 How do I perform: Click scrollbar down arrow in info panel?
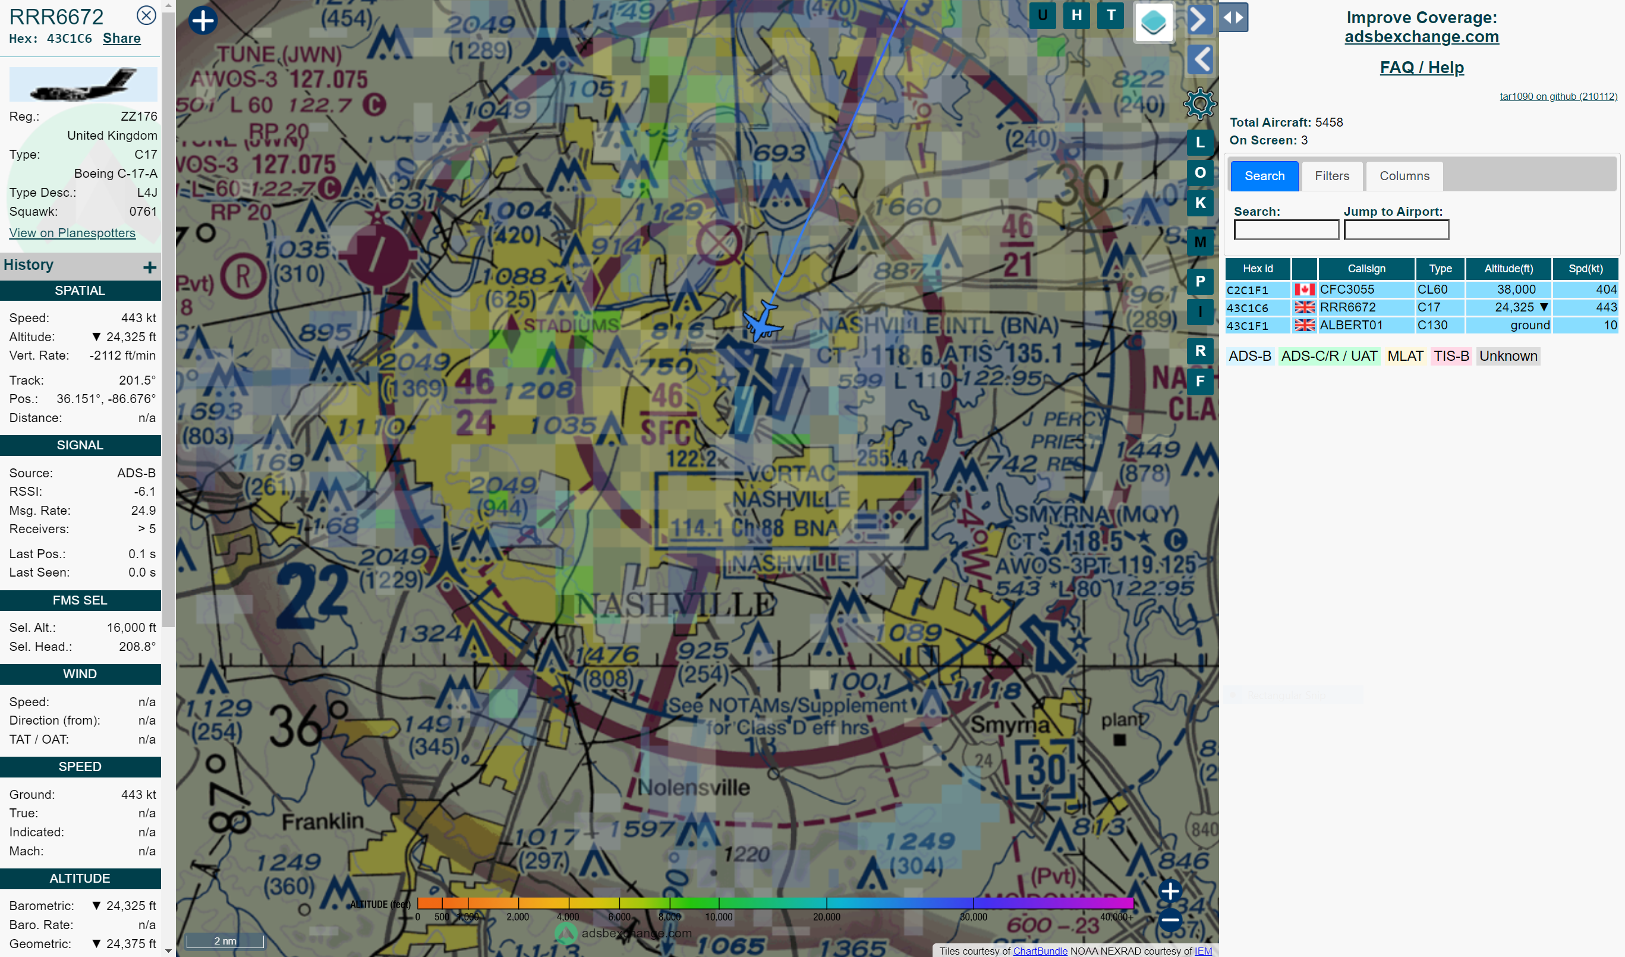pyautogui.click(x=168, y=950)
